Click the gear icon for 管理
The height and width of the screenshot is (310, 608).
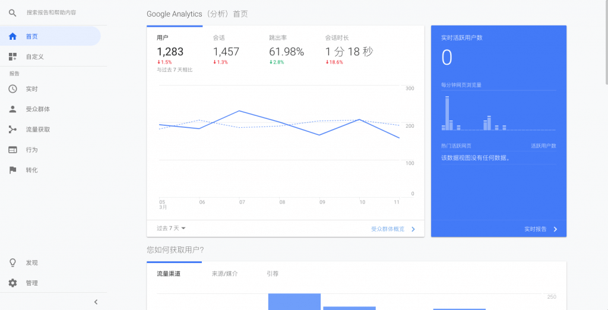click(x=13, y=283)
